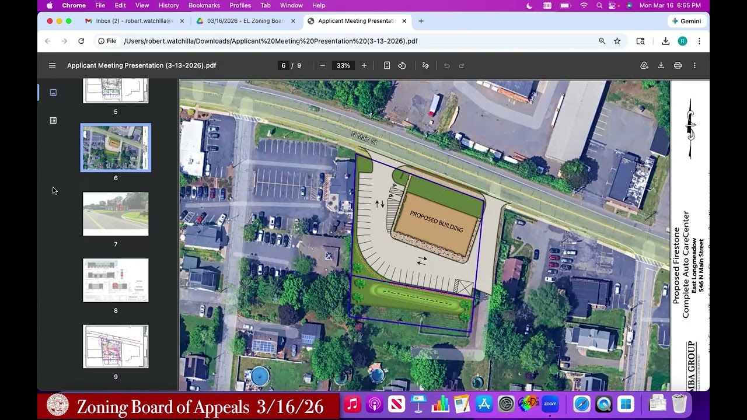Open Spotlight search in menu bar
The image size is (747, 420).
(x=599, y=5)
